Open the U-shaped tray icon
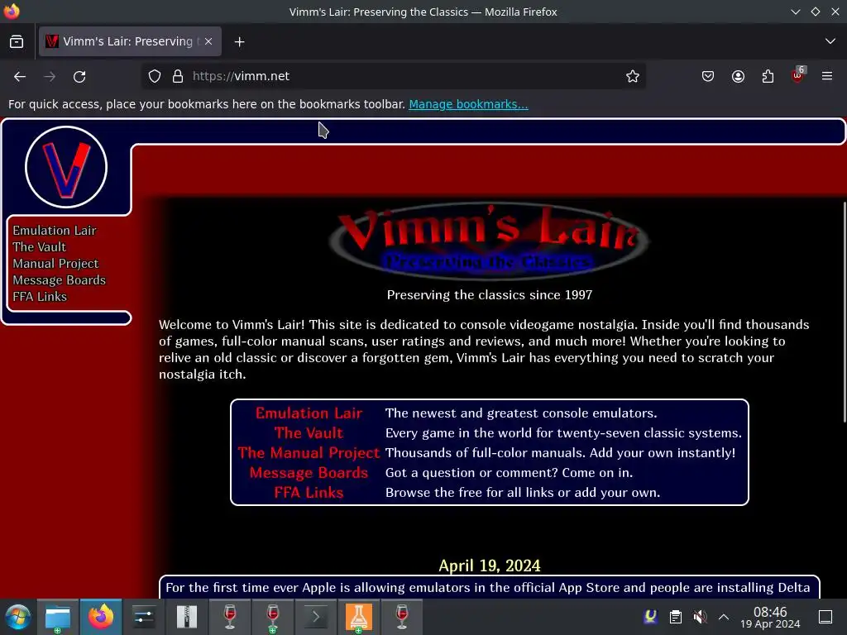Image resolution: width=847 pixels, height=635 pixels. click(x=651, y=616)
